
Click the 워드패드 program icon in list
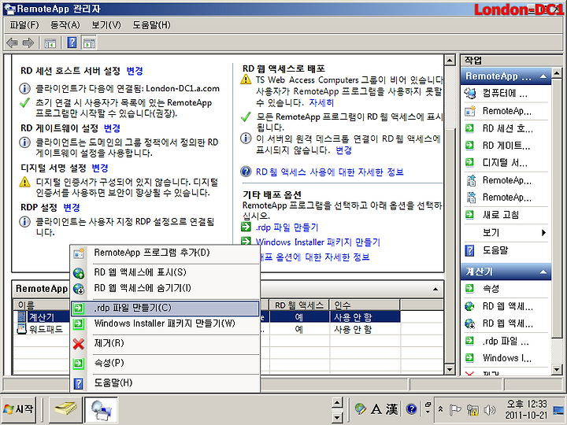(x=22, y=329)
